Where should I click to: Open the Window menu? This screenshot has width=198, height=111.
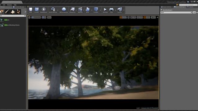tap(10, 5)
